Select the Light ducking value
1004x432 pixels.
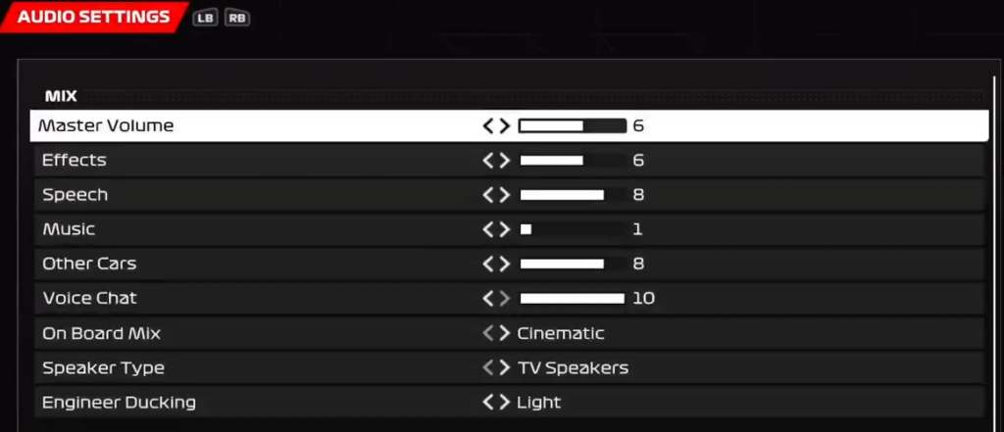[538, 403]
